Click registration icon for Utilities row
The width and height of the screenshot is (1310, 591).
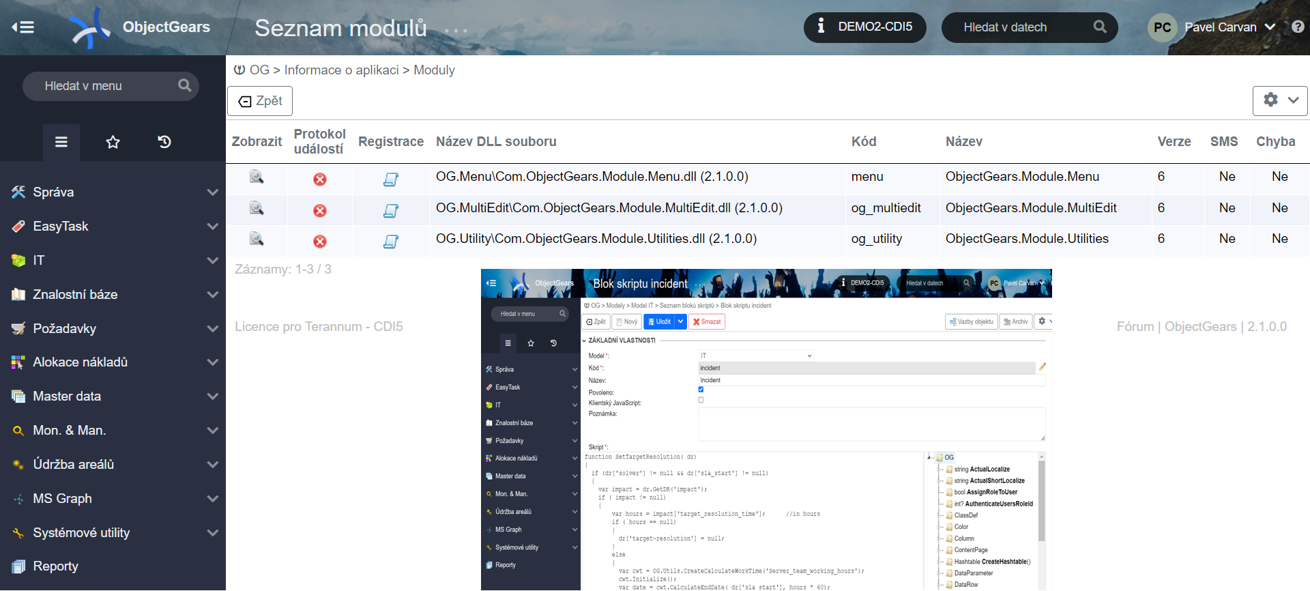pos(391,242)
